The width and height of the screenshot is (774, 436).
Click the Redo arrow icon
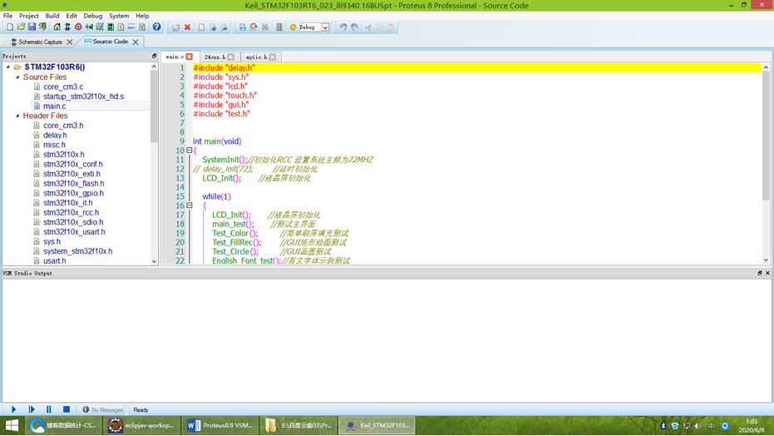(354, 27)
